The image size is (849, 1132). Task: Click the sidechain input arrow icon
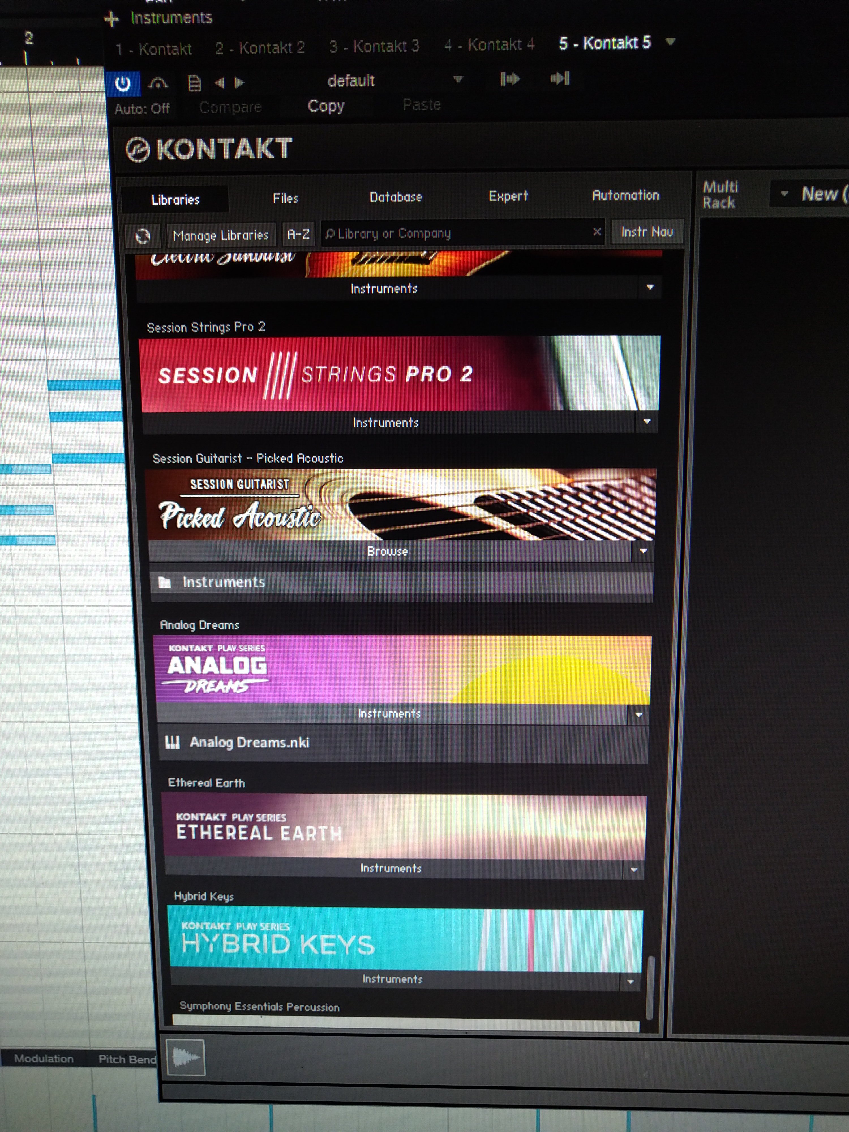click(510, 79)
